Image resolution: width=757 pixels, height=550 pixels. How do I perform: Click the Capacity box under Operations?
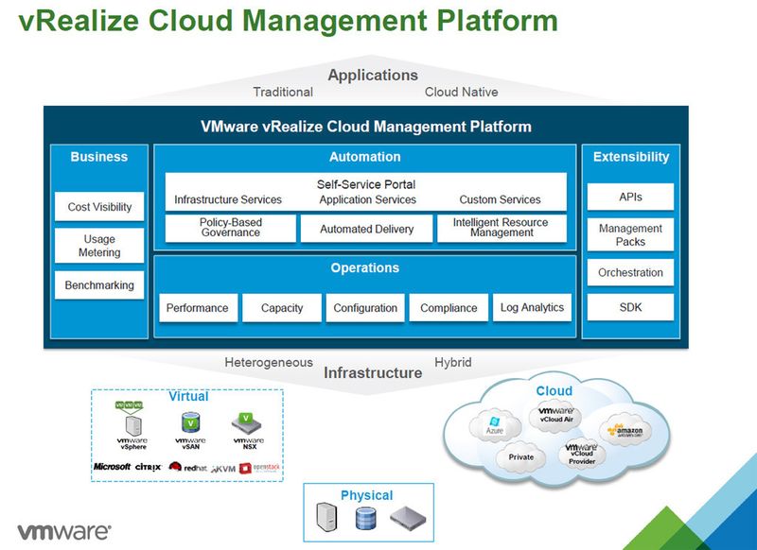tap(282, 307)
